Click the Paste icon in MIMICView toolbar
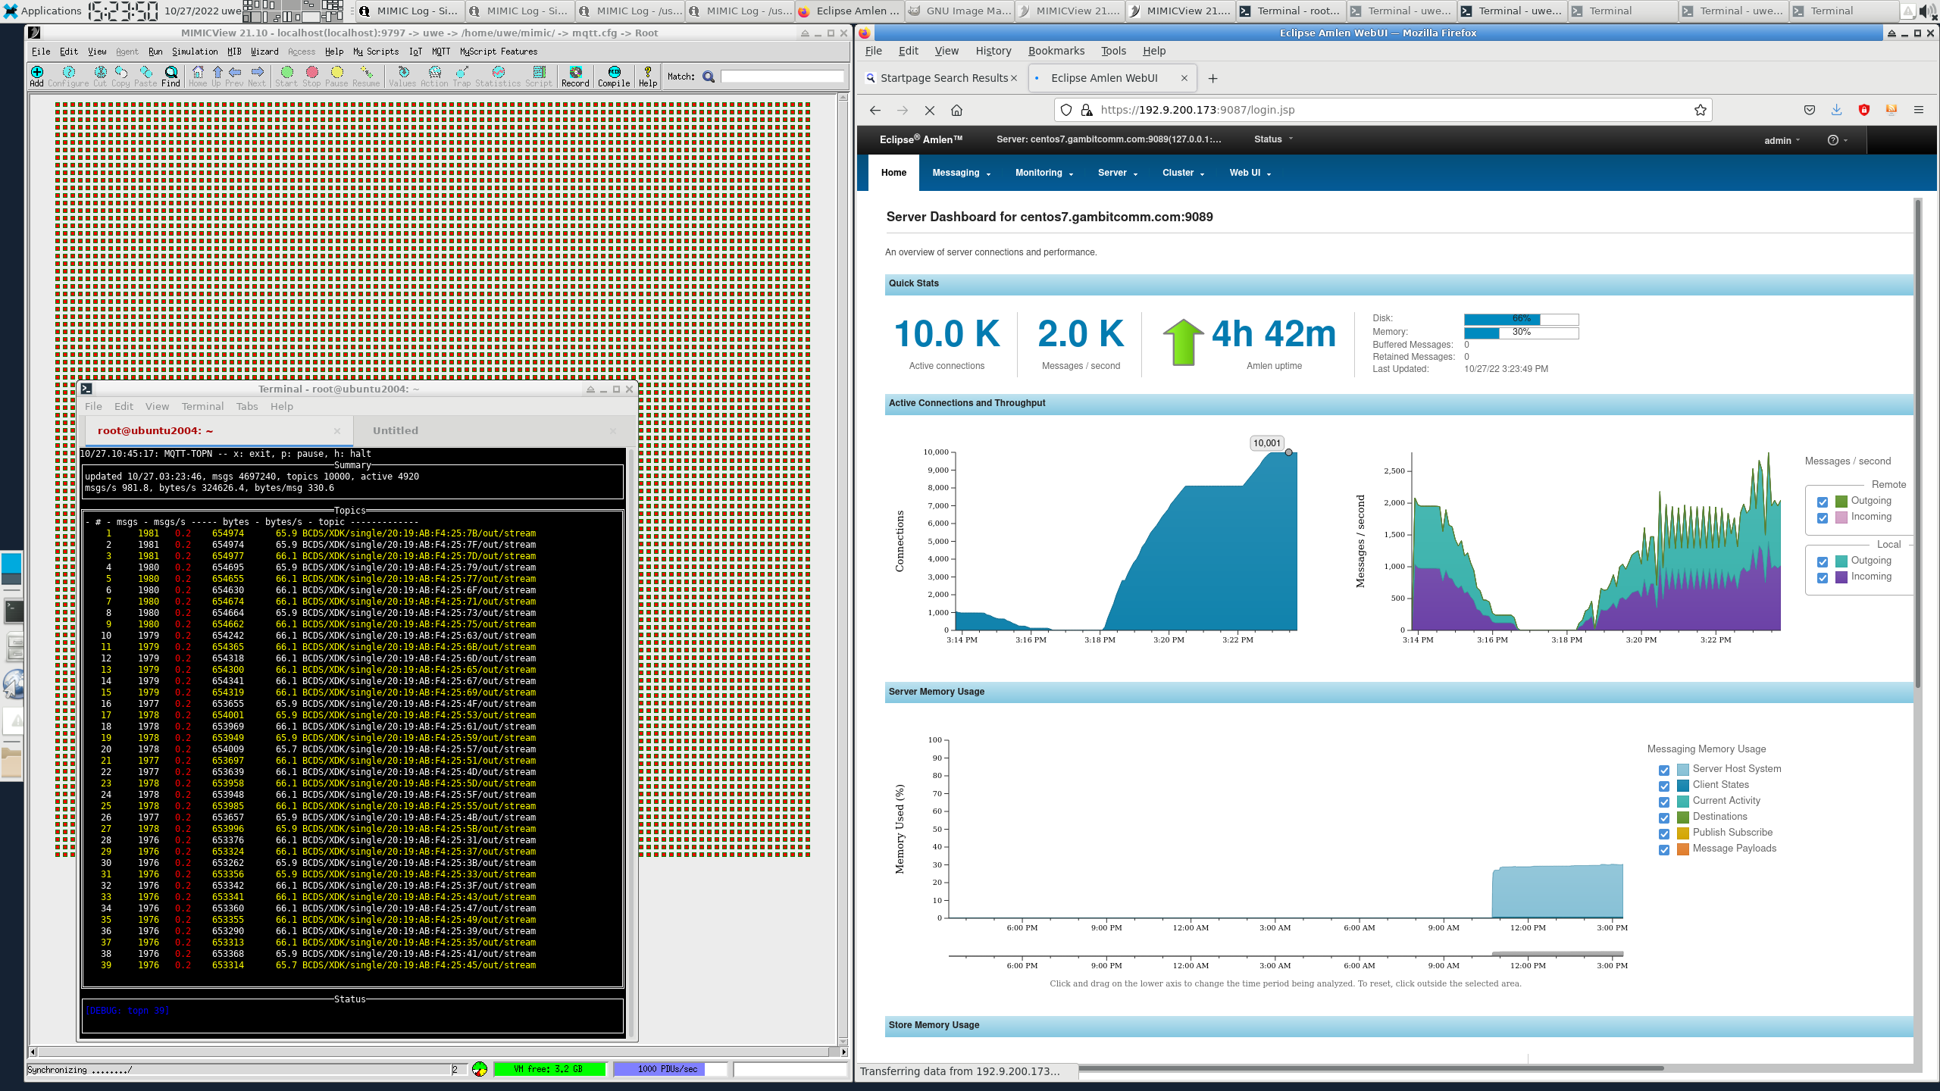 [x=145, y=76]
